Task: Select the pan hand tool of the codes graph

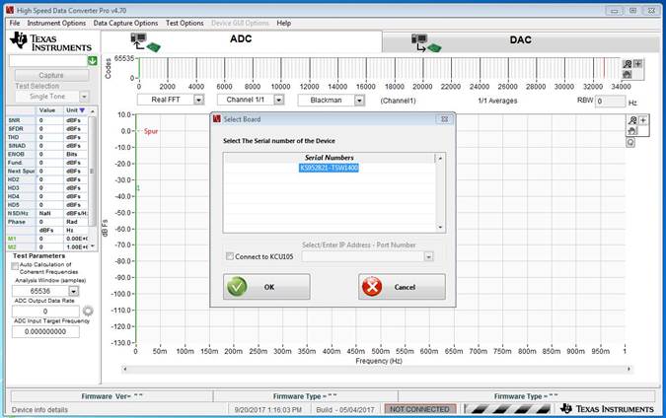Action: (x=628, y=74)
